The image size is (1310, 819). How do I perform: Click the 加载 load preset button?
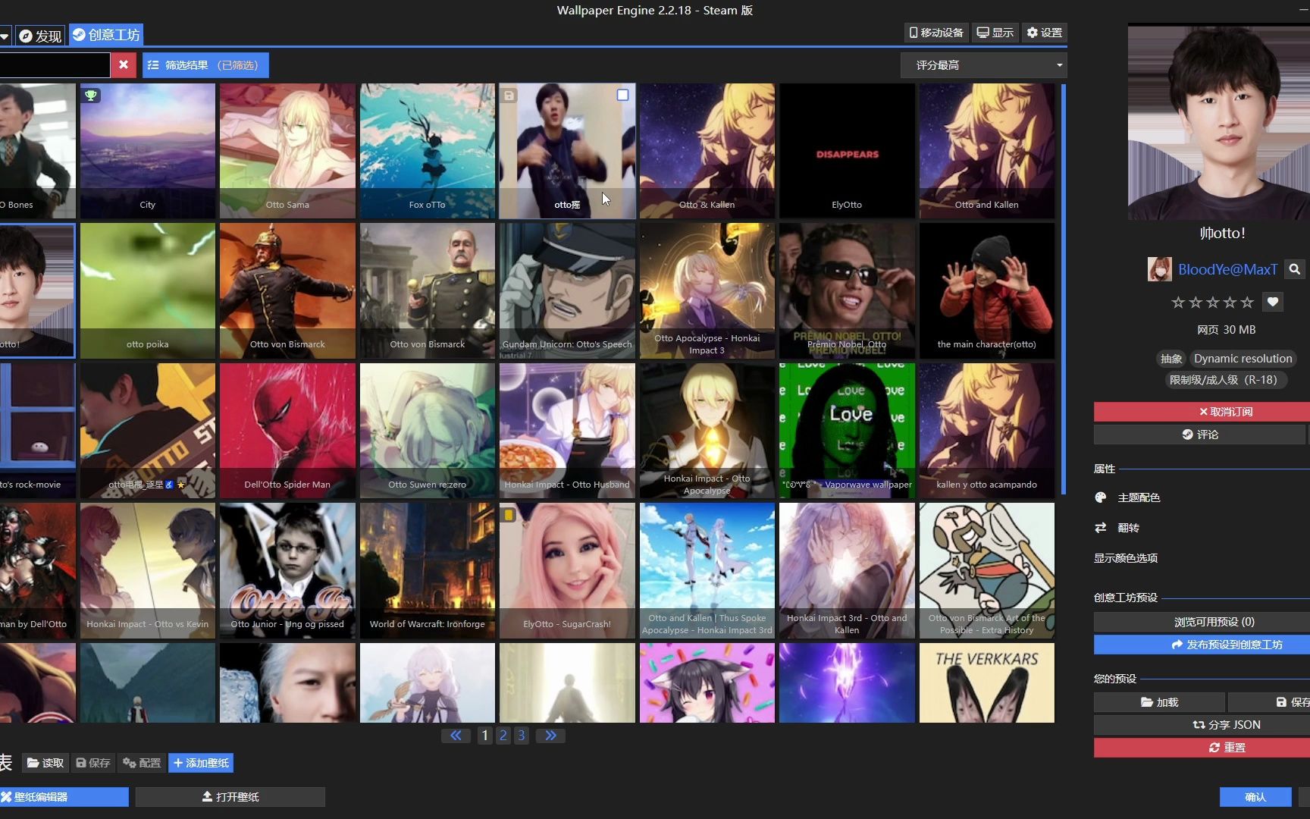click(1159, 702)
